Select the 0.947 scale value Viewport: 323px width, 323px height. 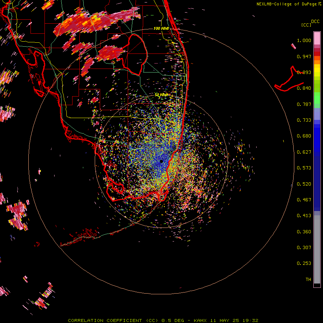304,56
